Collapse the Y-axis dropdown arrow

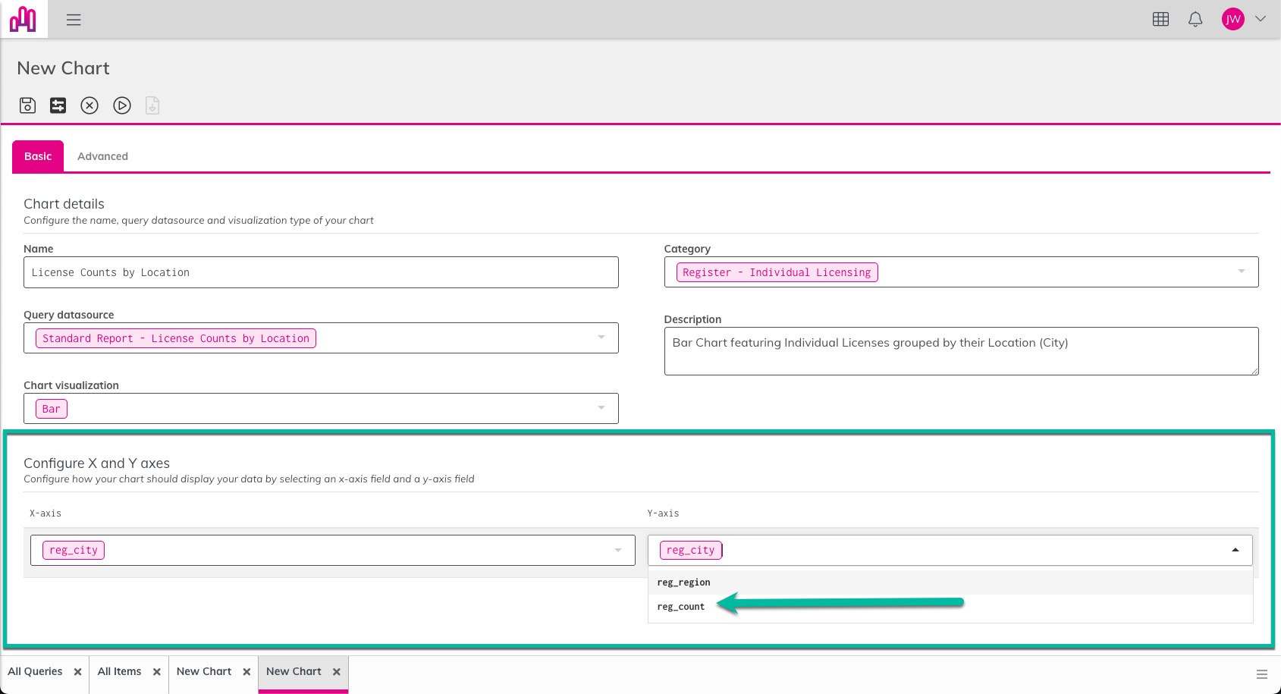click(x=1235, y=550)
